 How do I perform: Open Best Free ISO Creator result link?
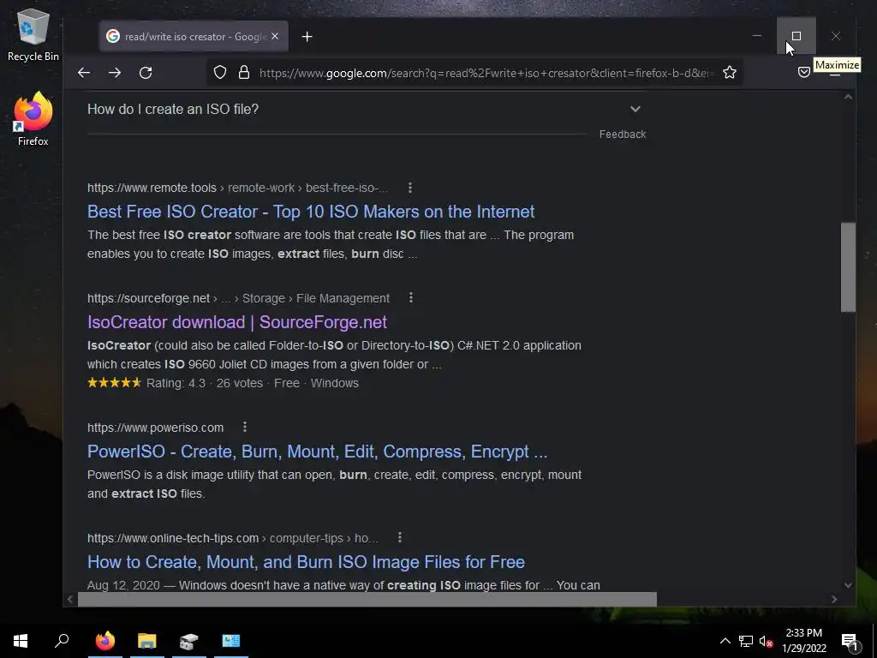(311, 212)
